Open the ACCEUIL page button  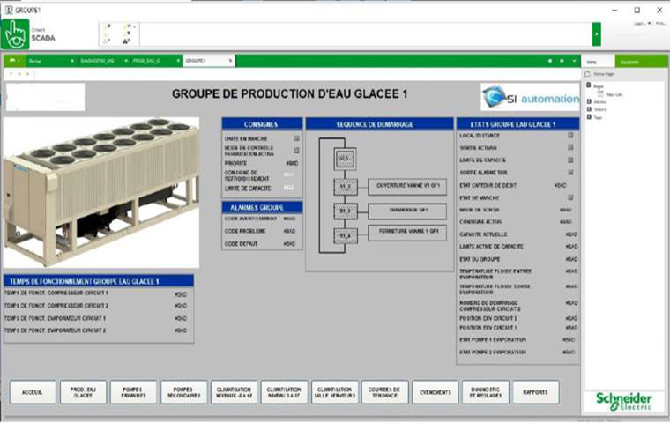[x=33, y=392]
